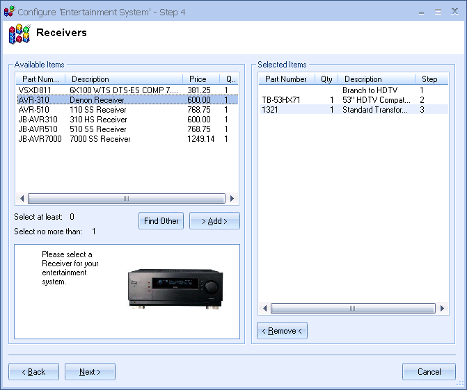Sort selected items by Step column
This screenshot has width=467, height=390.
pos(429,79)
